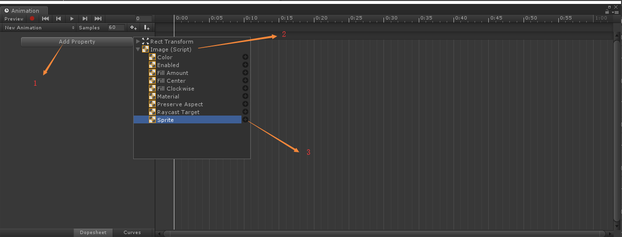622x237 pixels.
Task: Select the Rect Transform row
Action: pyautogui.click(x=191, y=42)
